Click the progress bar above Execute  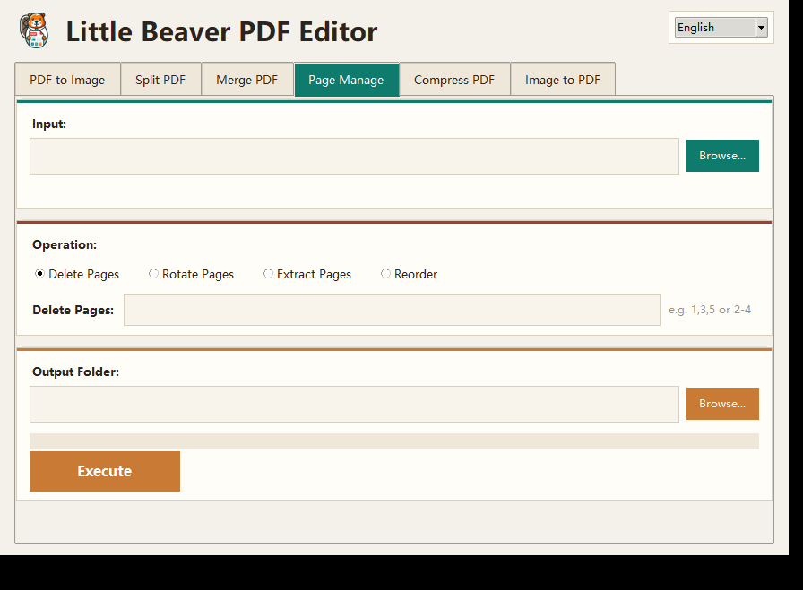pos(394,441)
